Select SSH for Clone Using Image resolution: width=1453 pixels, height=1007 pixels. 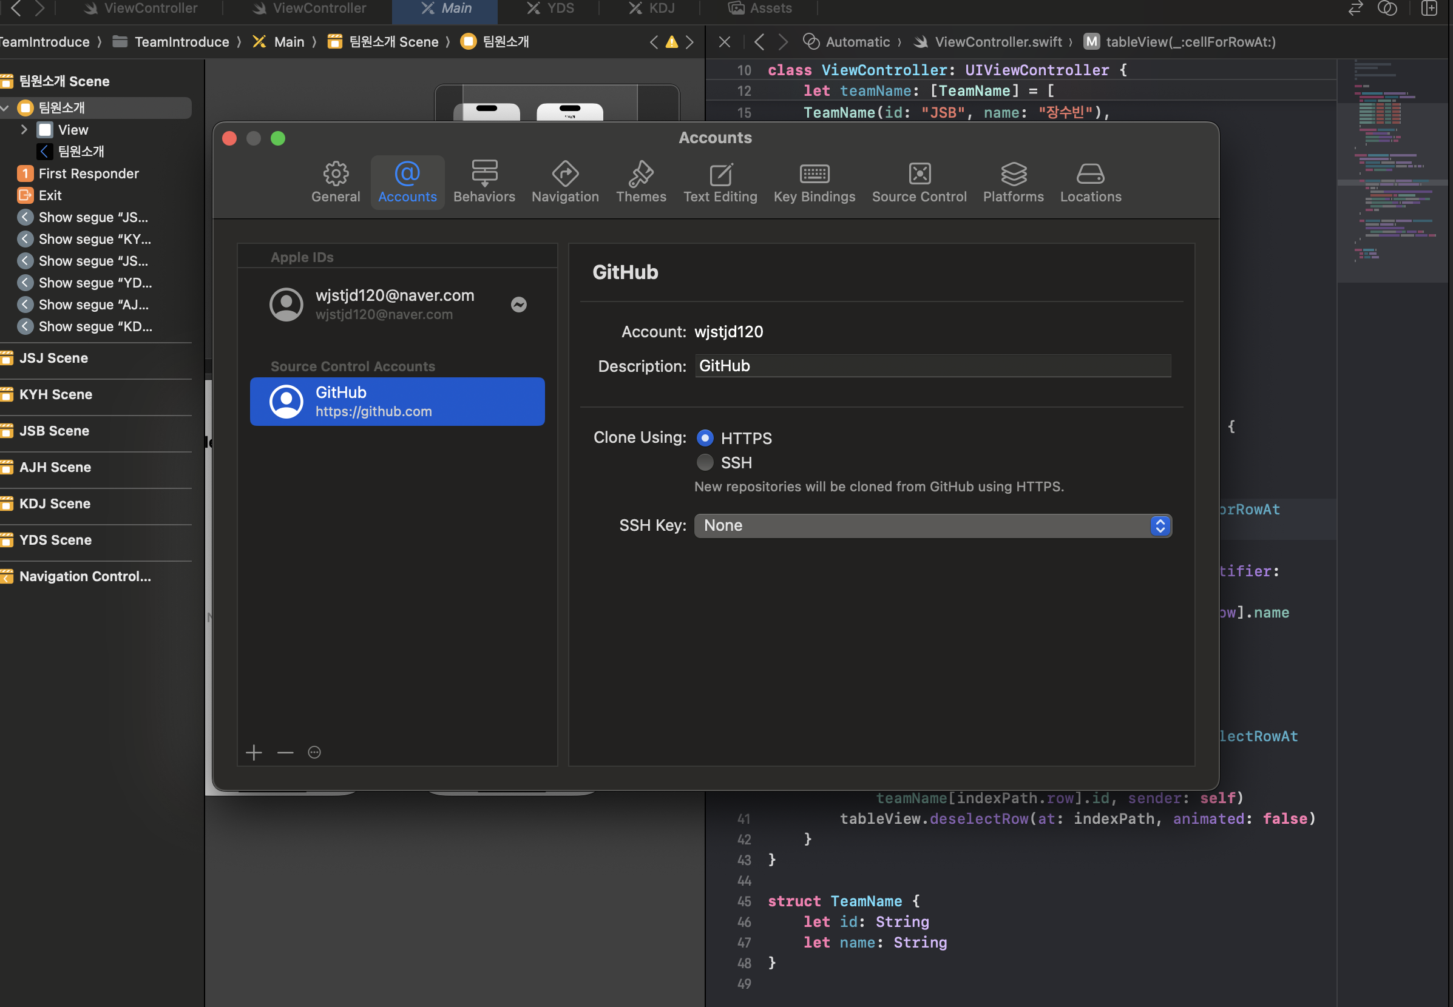705,462
